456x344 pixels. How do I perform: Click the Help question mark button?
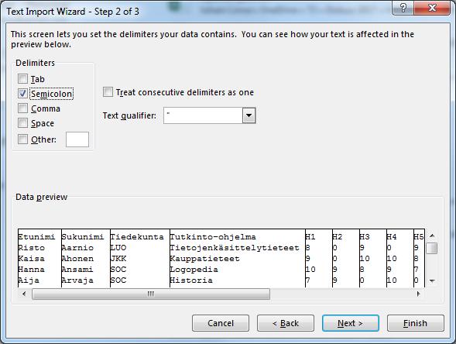[x=403, y=8]
